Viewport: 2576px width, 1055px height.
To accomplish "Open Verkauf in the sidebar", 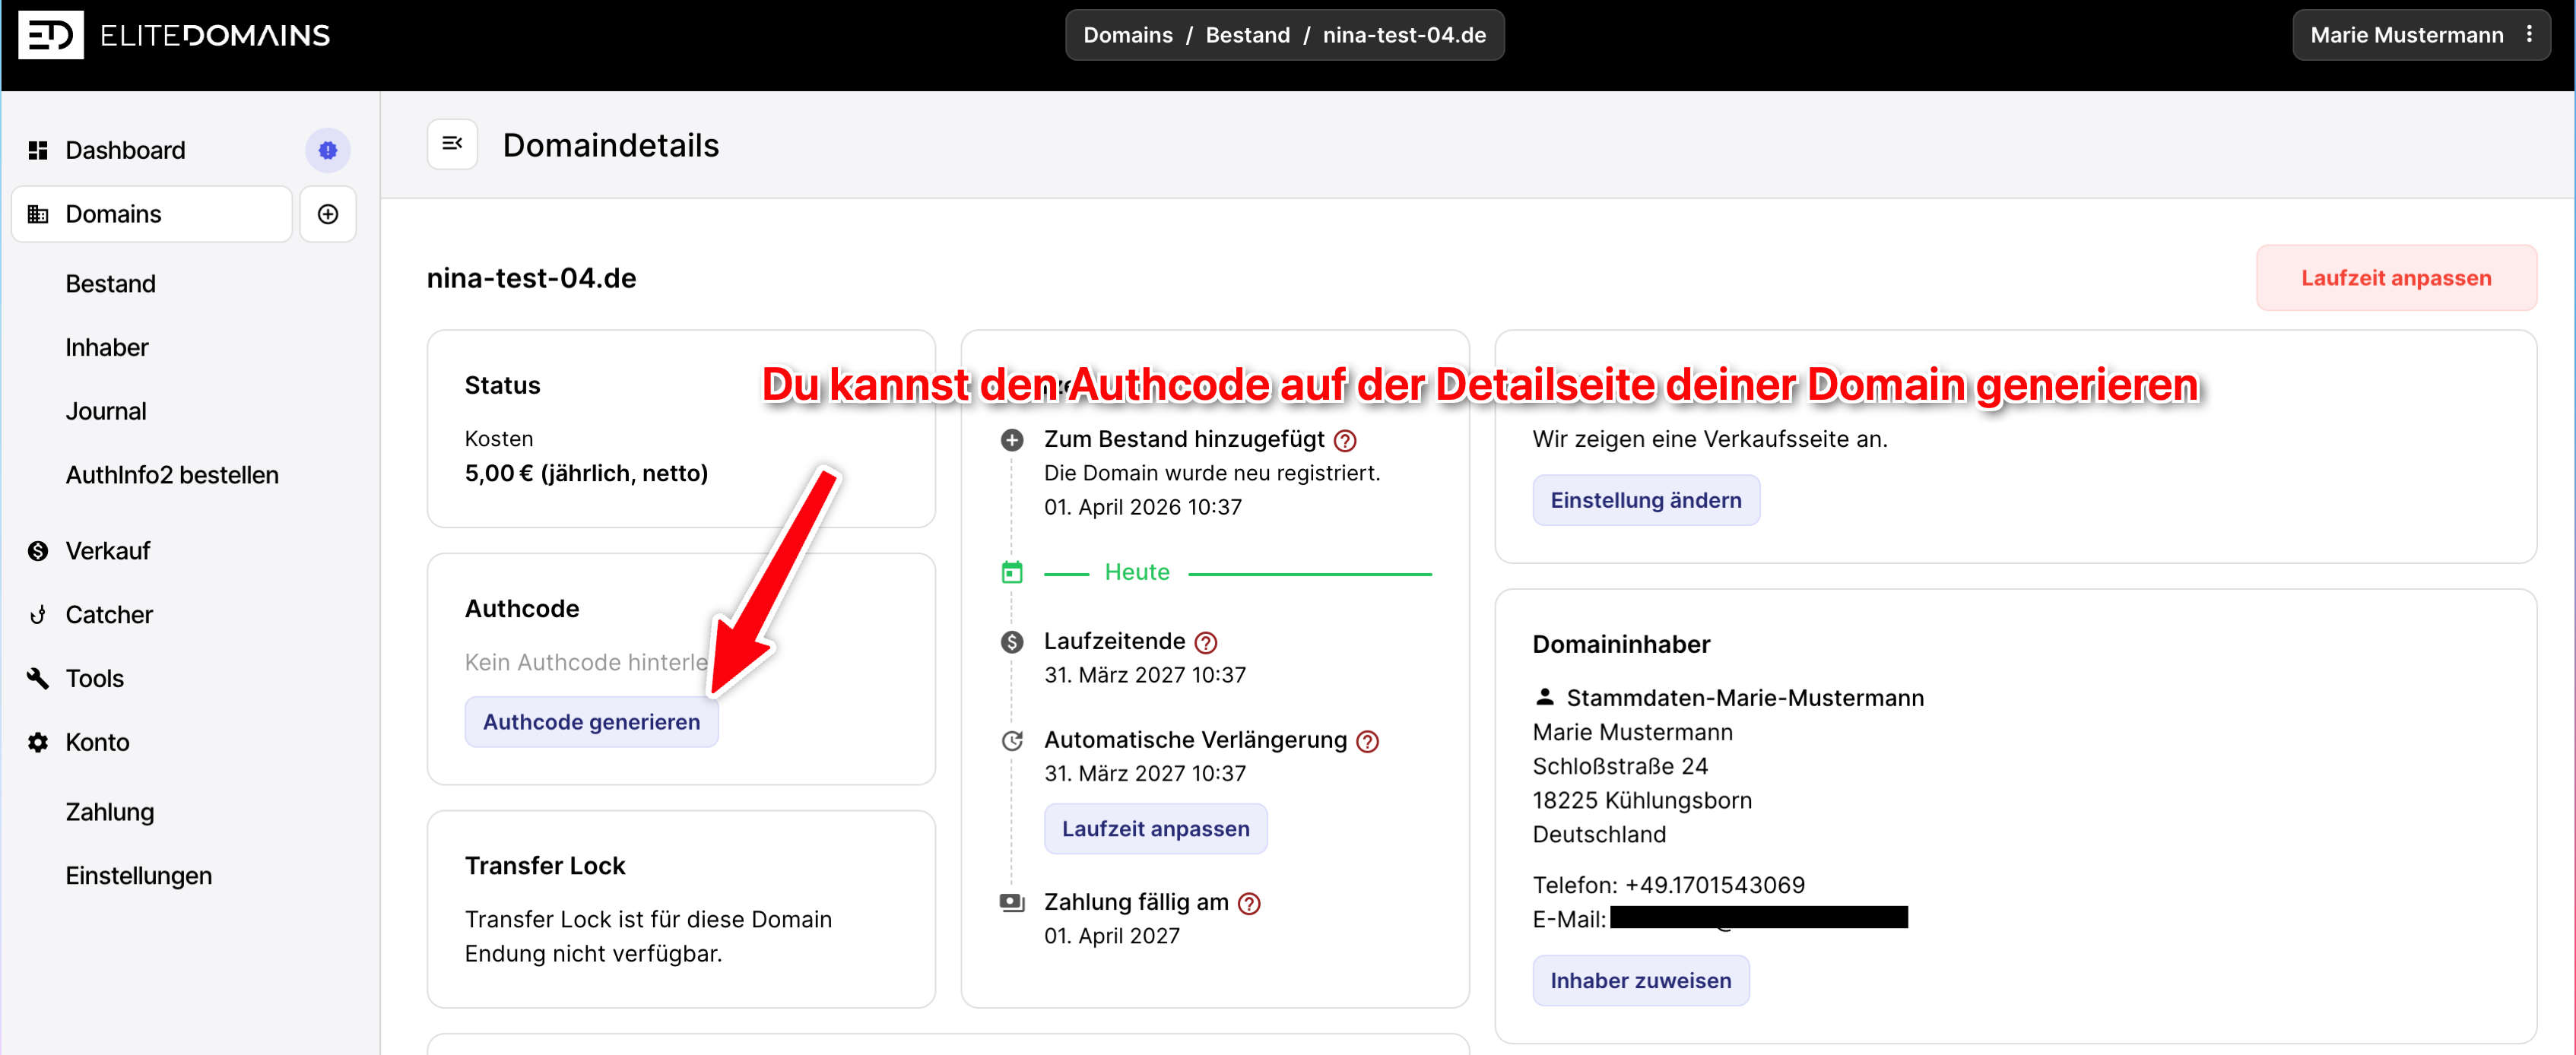I will pos(107,551).
